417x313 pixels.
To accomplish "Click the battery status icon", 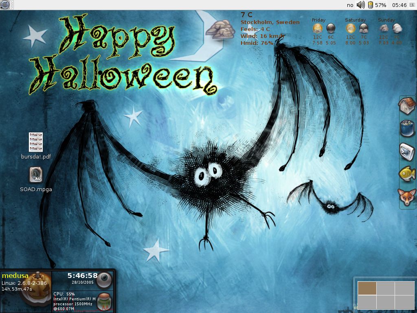I will (x=371, y=5).
